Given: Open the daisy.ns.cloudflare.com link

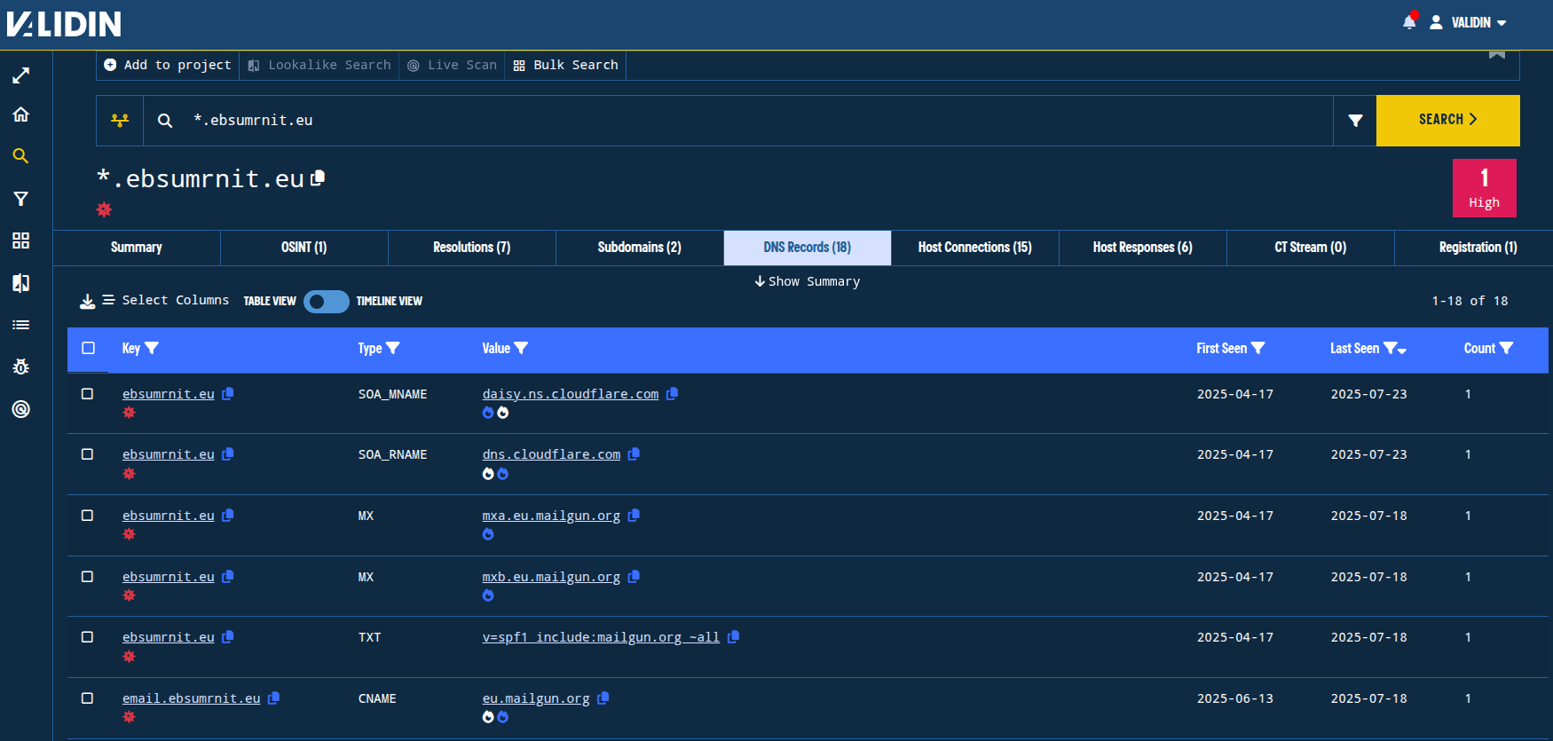Looking at the screenshot, I should click(571, 394).
